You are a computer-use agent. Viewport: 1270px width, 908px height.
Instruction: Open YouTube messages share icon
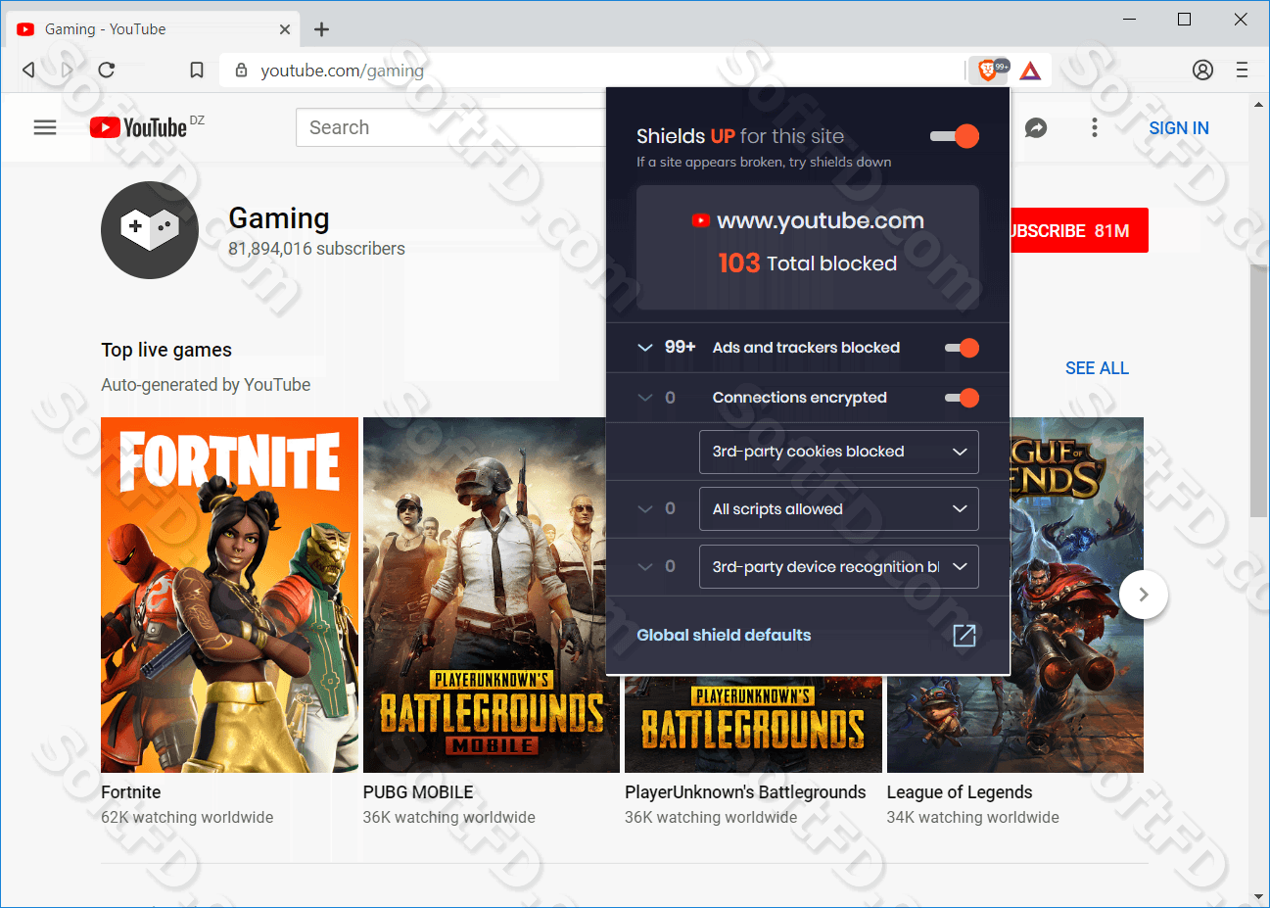[1036, 127]
